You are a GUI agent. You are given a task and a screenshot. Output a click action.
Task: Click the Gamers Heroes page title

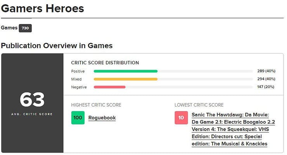click(42, 9)
